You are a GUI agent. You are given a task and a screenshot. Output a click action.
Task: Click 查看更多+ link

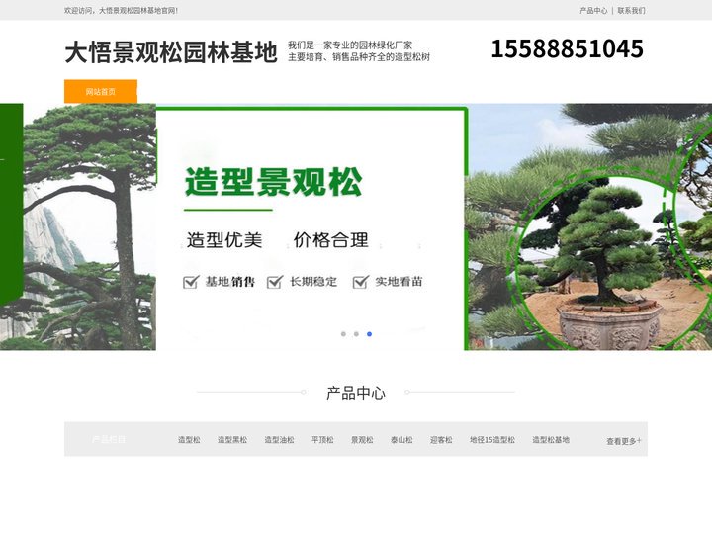pyautogui.click(x=624, y=441)
